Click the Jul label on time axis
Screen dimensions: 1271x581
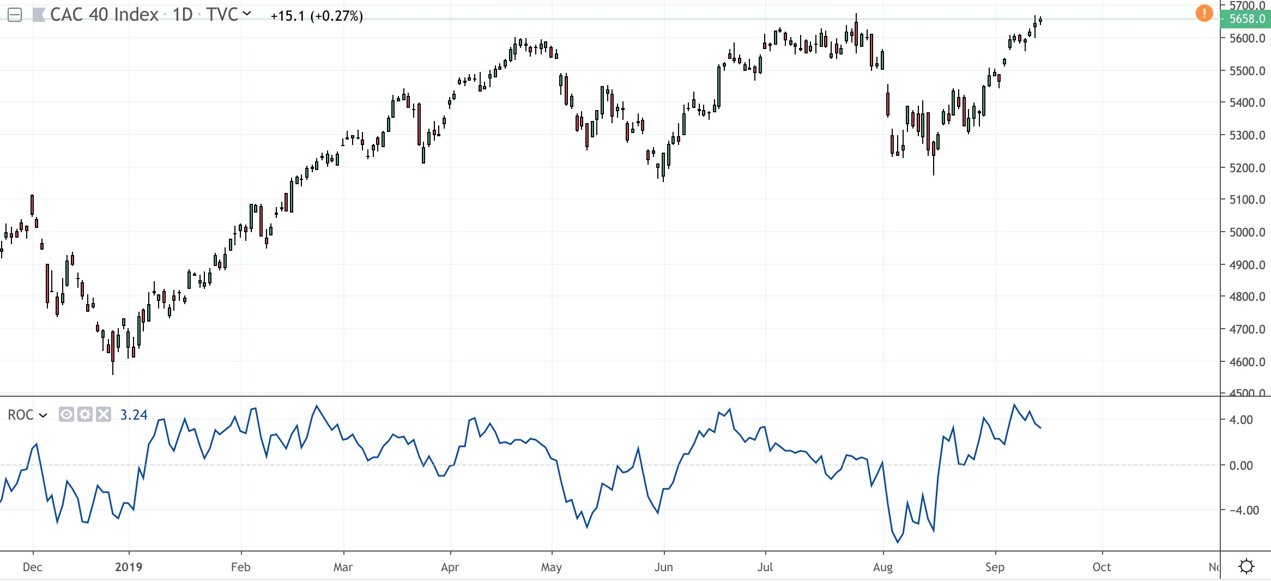(765, 567)
